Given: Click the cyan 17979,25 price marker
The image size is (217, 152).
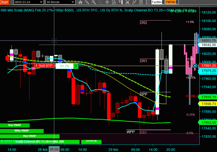Looking at the screenshot, I should (x=208, y=71).
